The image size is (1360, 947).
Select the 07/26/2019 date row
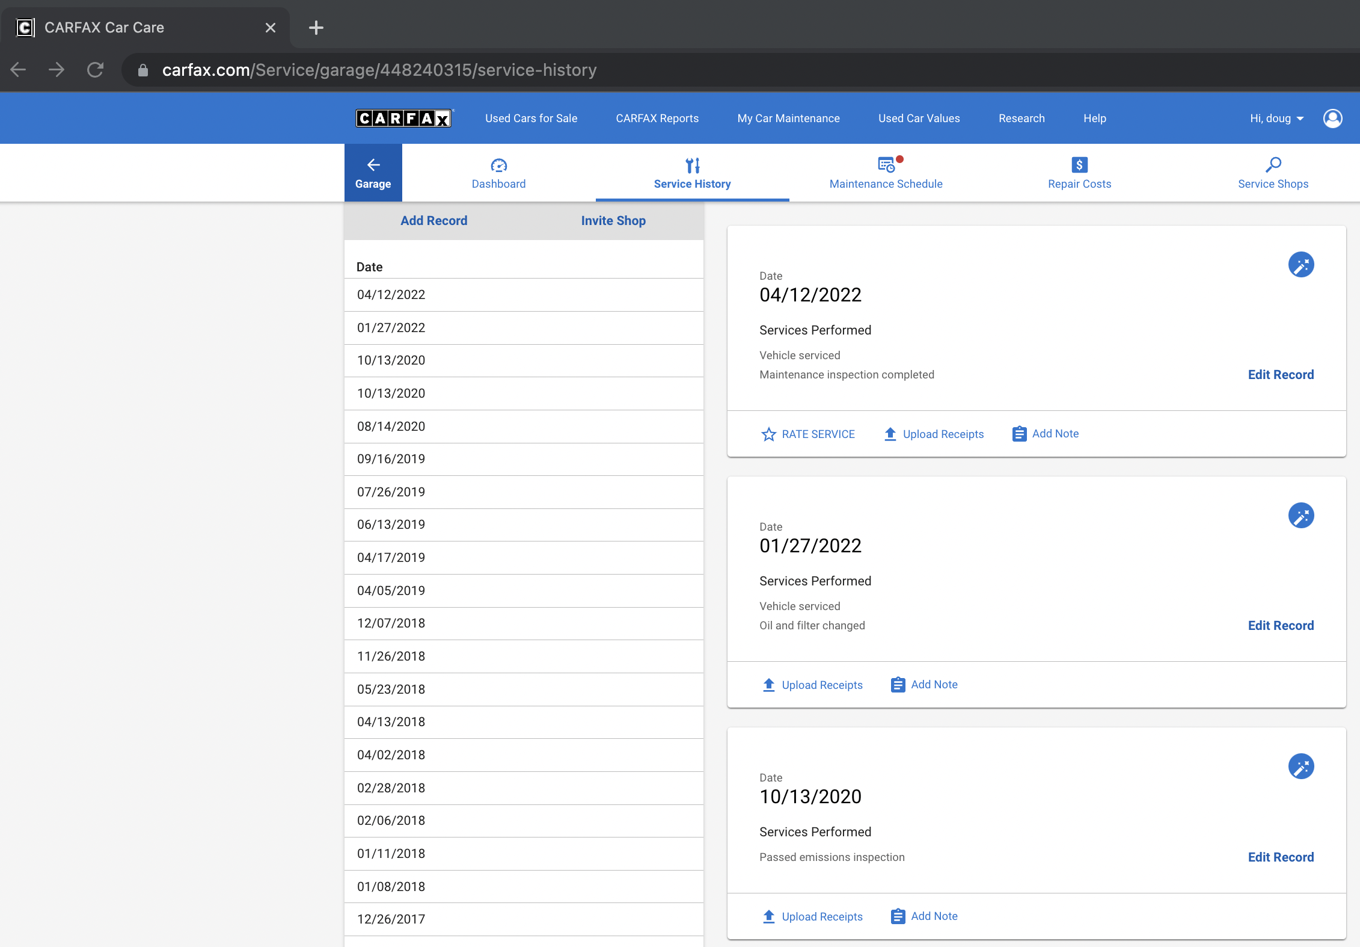[x=524, y=492]
